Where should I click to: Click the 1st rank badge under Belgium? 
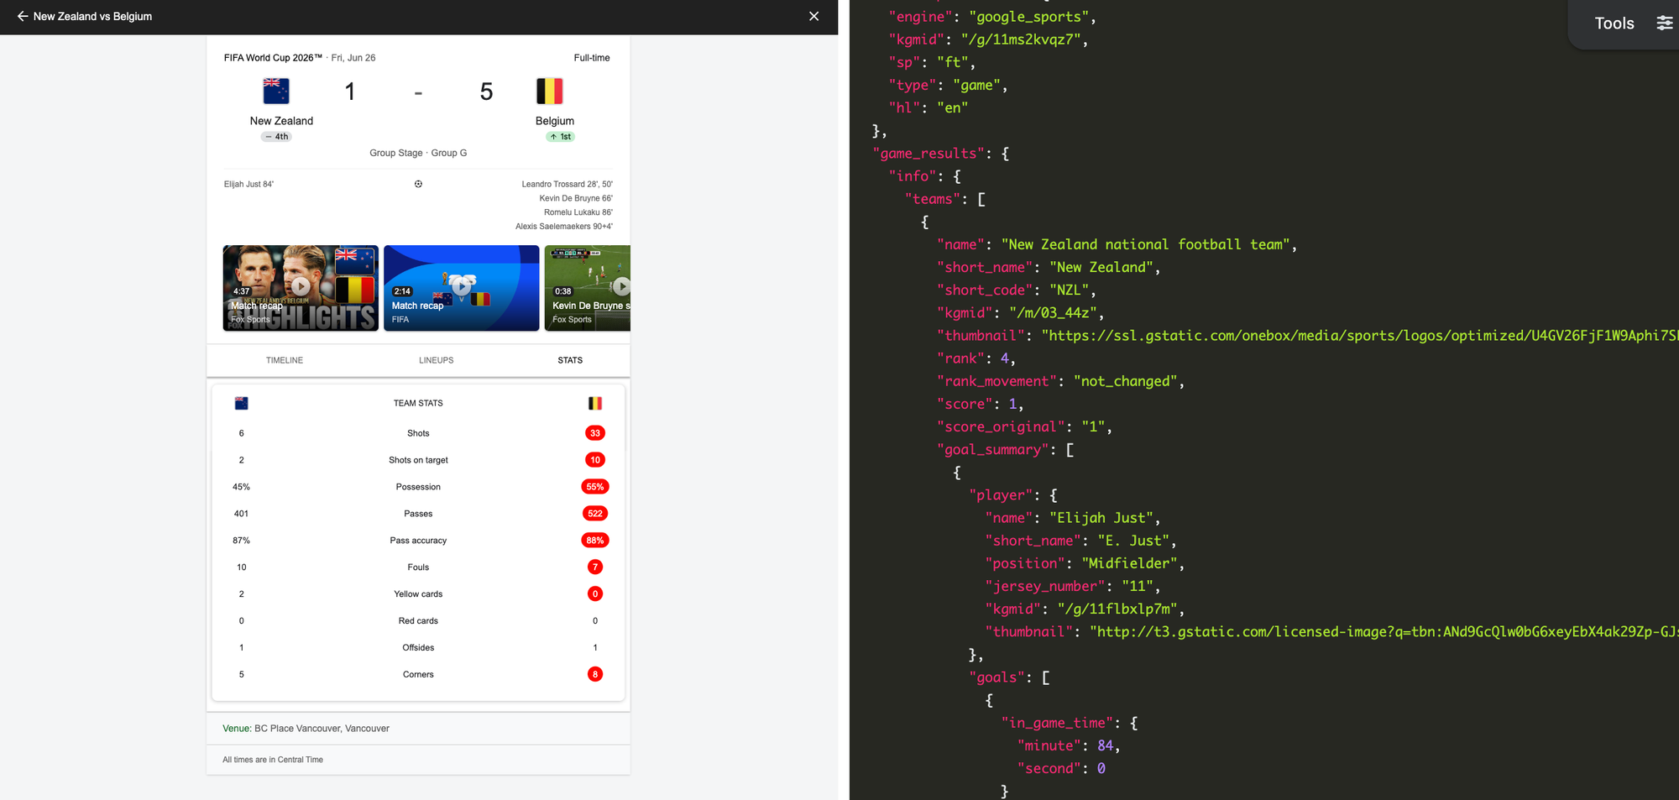pos(560,137)
